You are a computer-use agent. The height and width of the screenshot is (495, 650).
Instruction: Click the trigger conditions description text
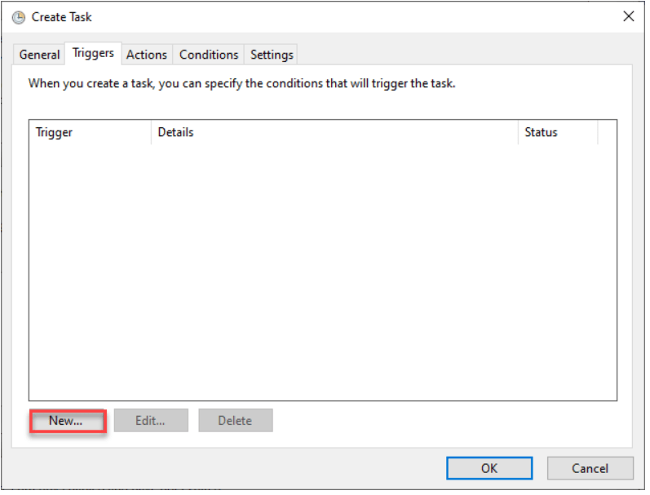(241, 83)
